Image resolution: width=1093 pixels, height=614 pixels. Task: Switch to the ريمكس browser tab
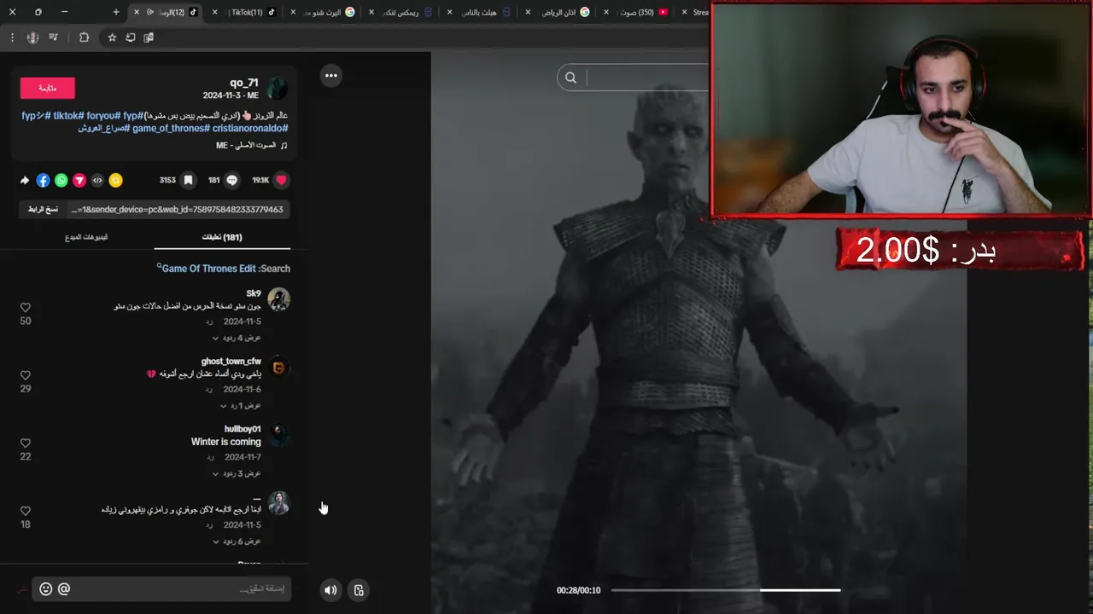pos(402,12)
